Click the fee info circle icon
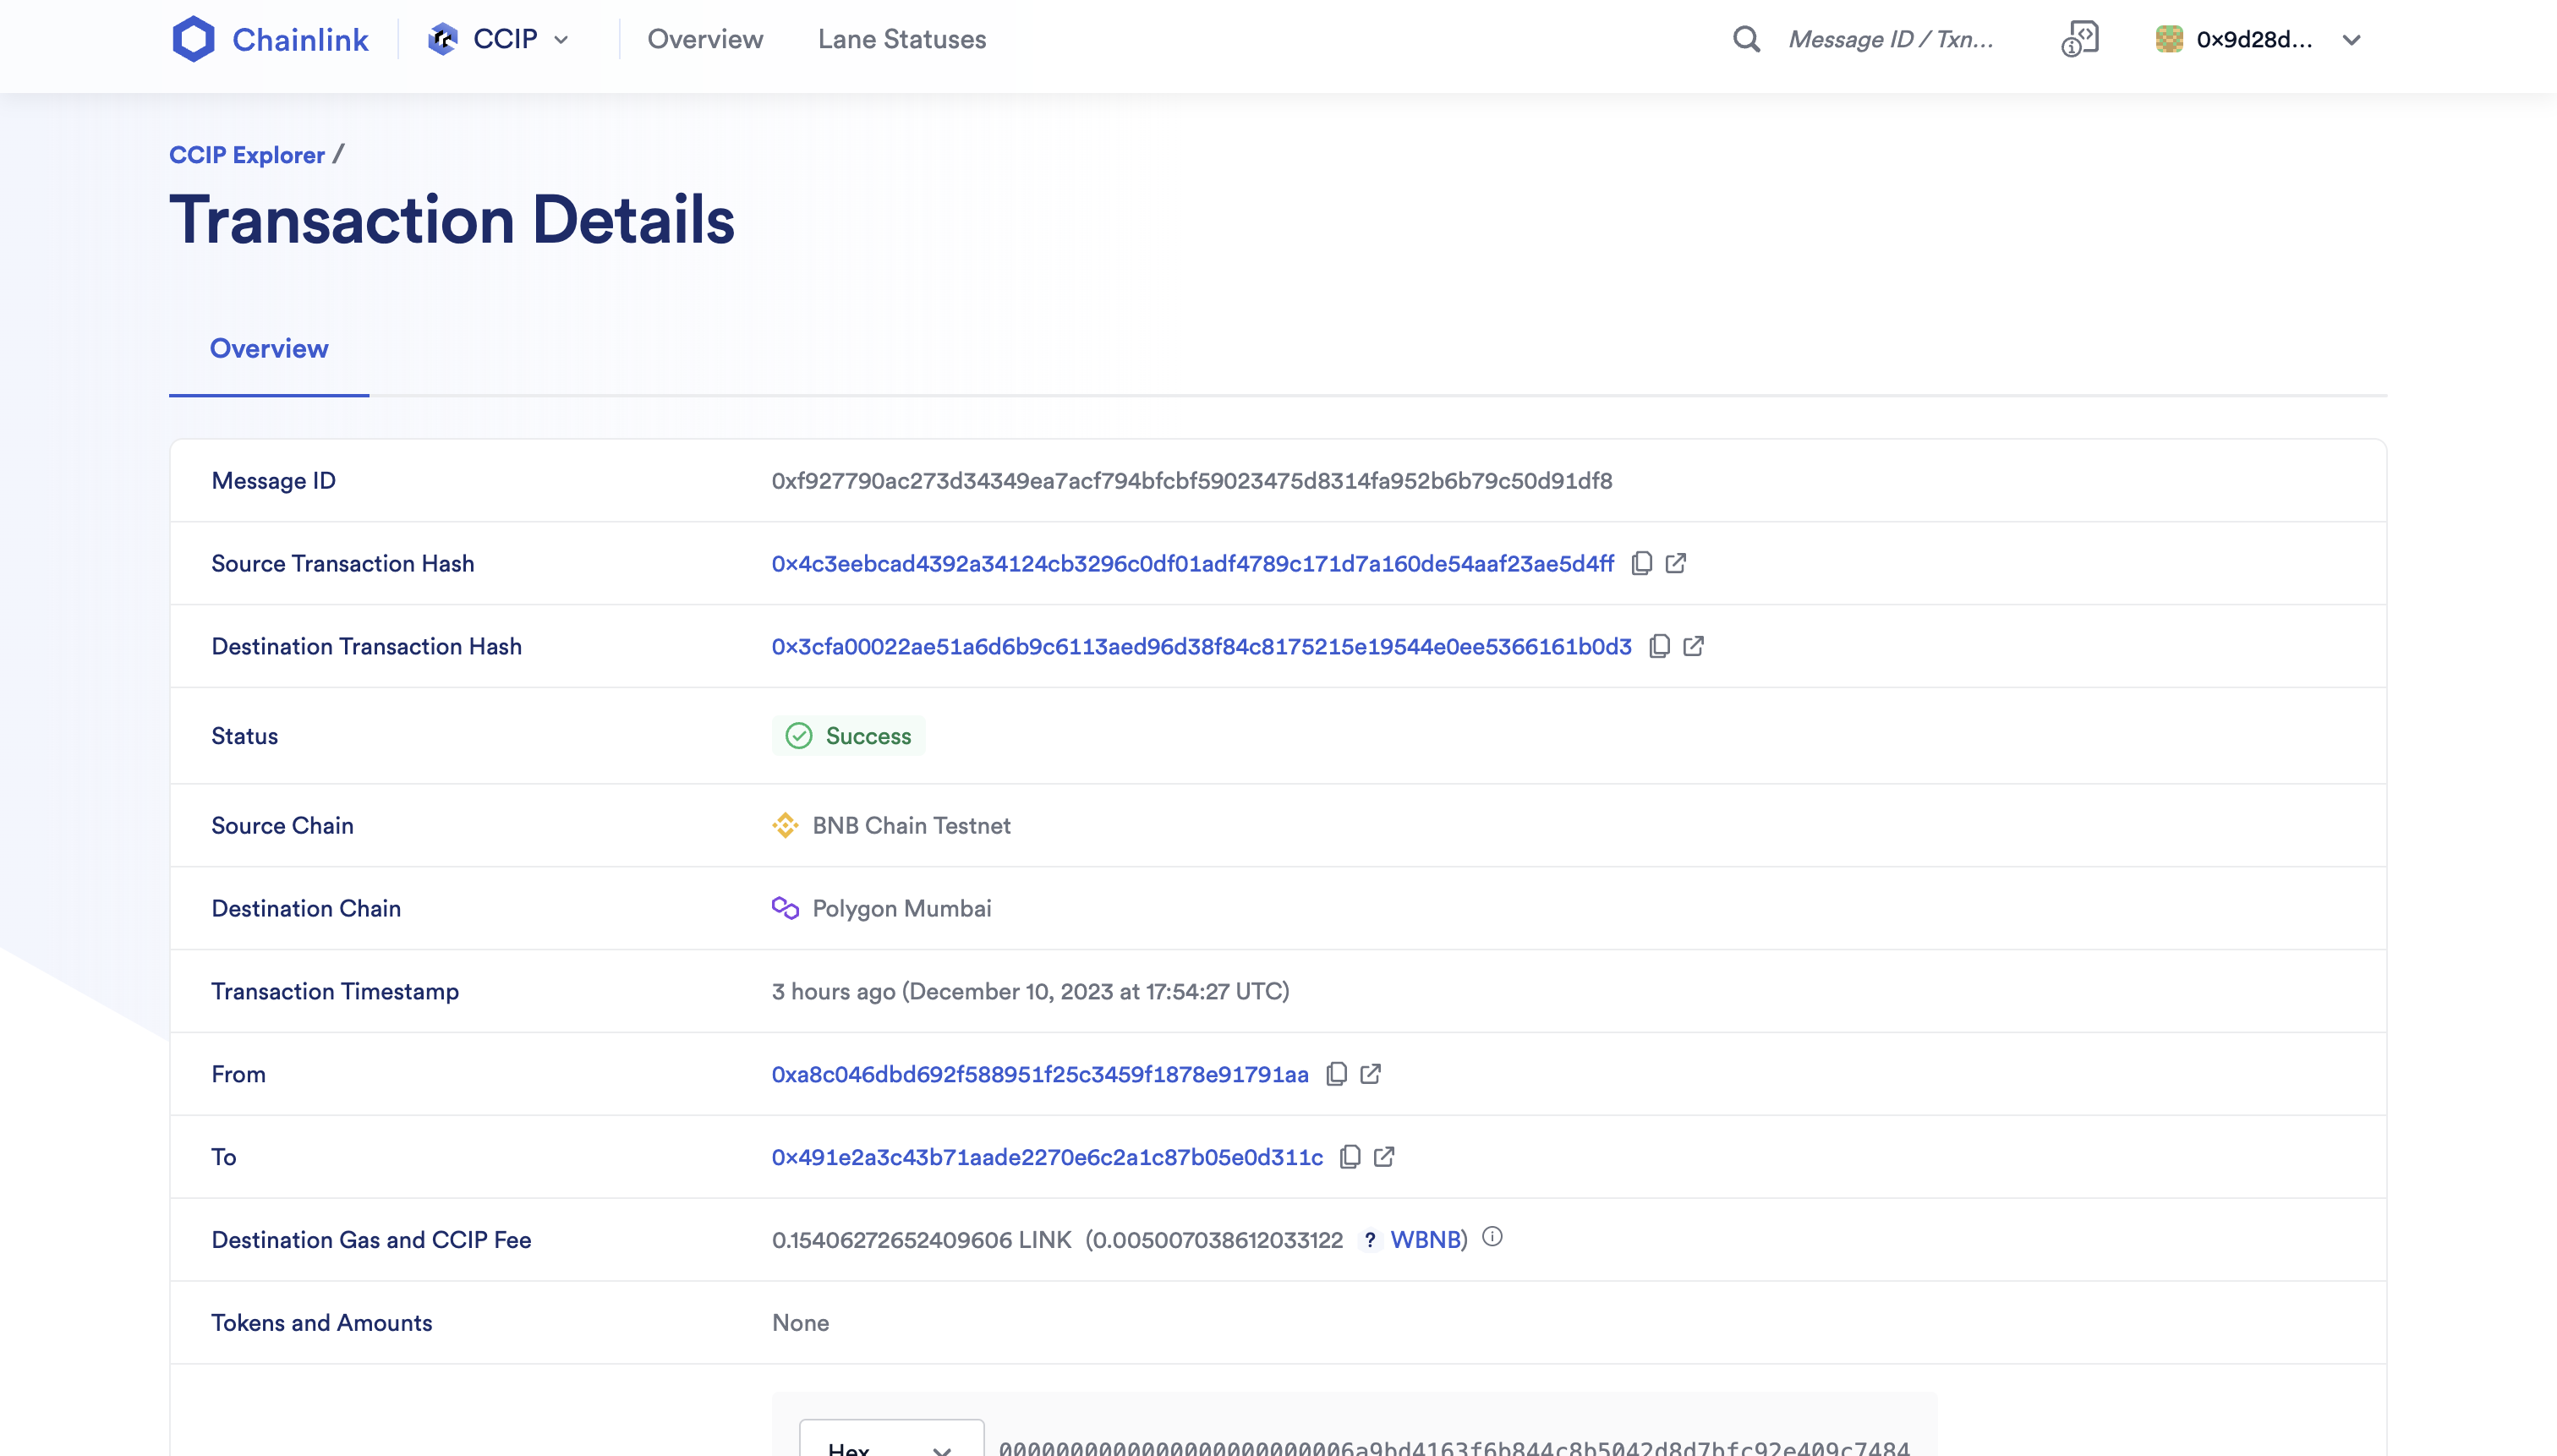 (1492, 1237)
